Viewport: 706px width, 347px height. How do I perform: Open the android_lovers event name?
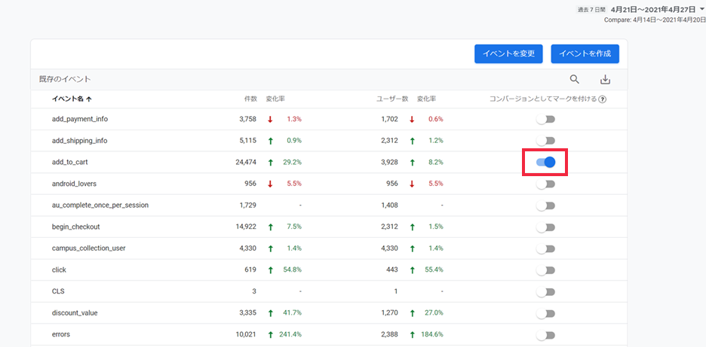click(x=74, y=184)
